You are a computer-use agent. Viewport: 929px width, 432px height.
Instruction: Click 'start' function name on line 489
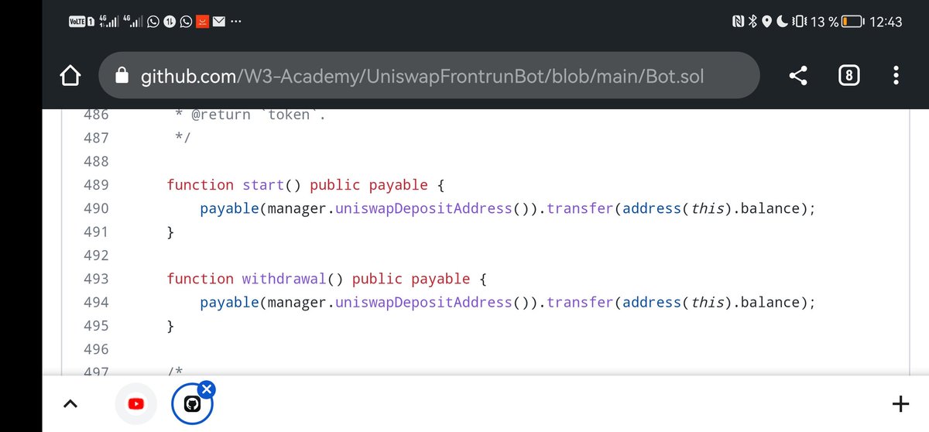pos(263,185)
